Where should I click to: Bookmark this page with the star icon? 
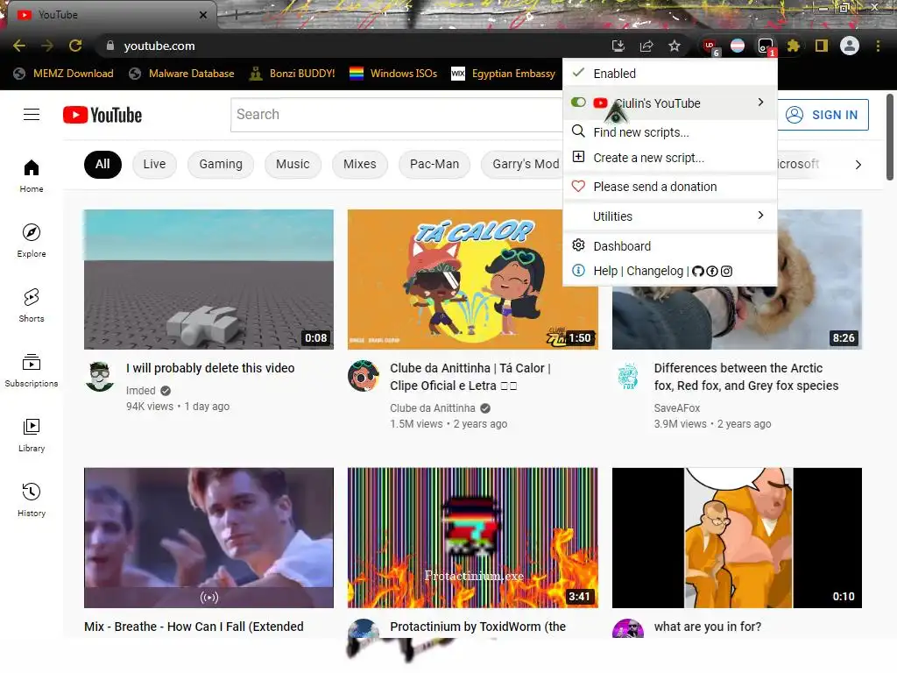[675, 46]
